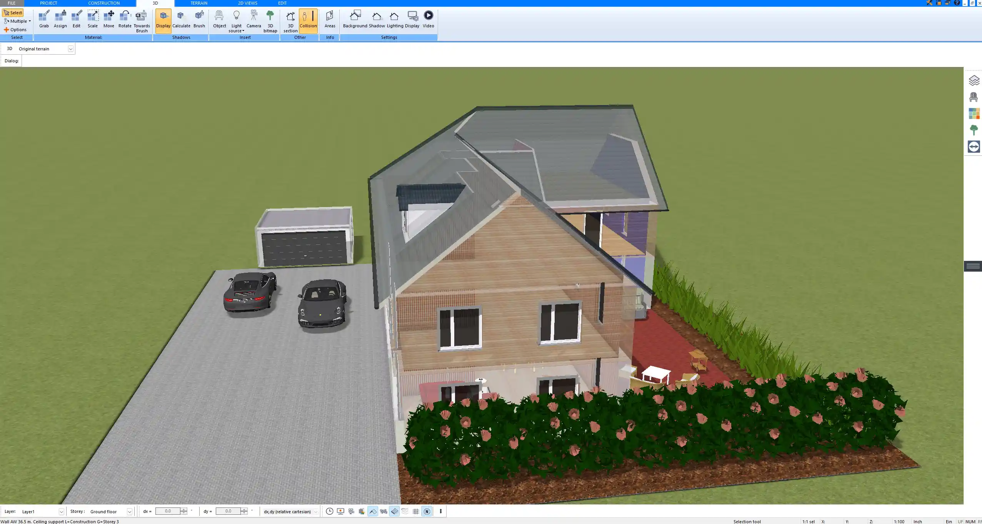Toggle the grid icon in status toolbar
982x524 pixels.
416,511
